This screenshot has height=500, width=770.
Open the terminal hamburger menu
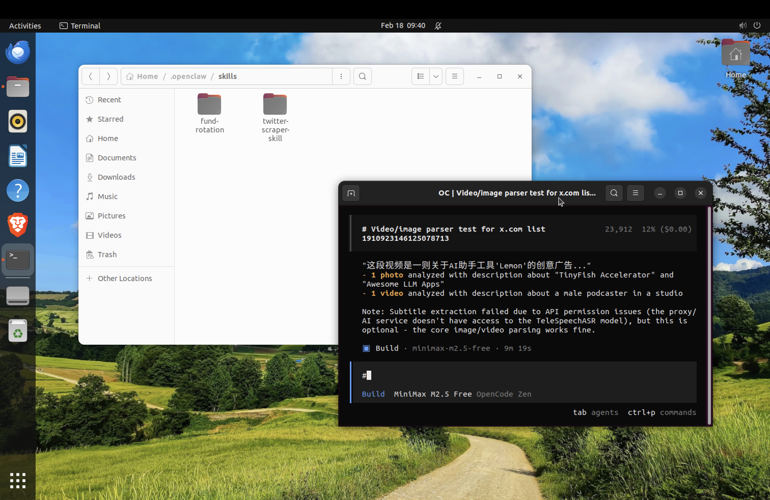click(x=635, y=193)
